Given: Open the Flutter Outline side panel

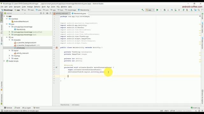Looking at the screenshot, I should pyautogui.click(x=202, y=28).
